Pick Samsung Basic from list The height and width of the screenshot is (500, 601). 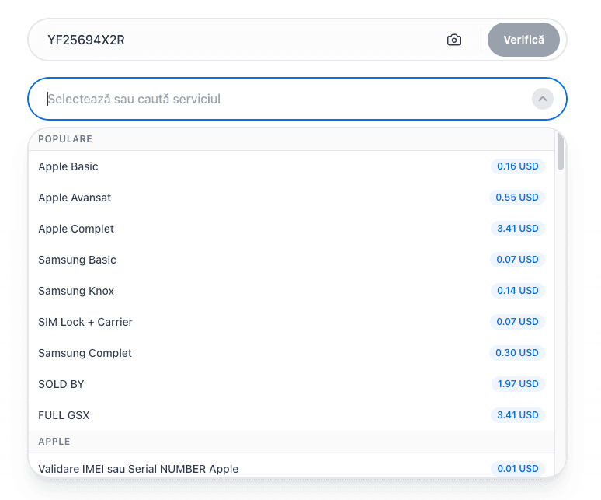tap(77, 260)
